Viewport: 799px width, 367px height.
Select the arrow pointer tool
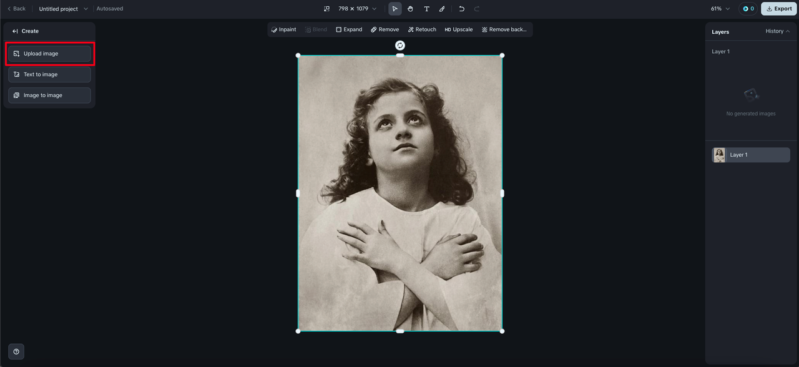click(x=395, y=9)
